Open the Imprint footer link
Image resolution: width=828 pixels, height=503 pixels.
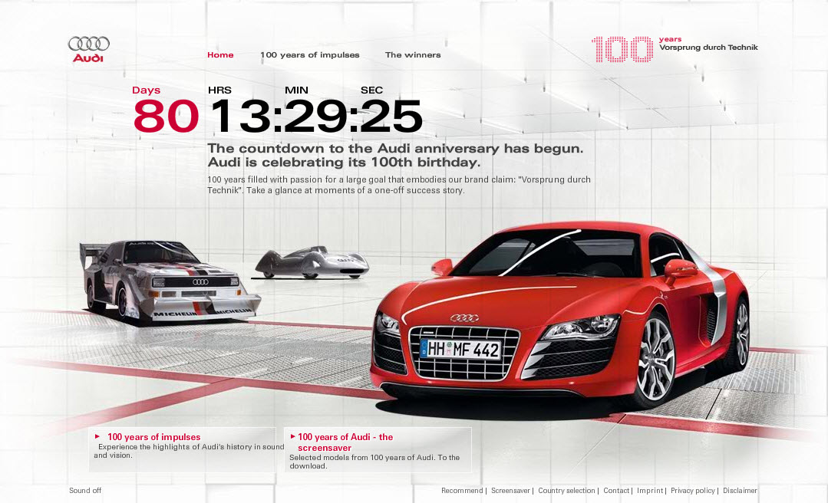650,490
